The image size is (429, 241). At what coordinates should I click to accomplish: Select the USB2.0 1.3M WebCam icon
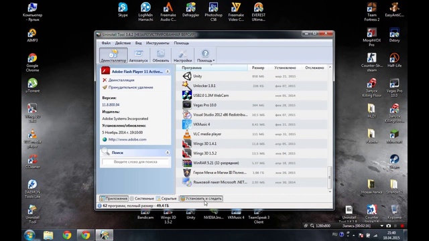pos(187,95)
